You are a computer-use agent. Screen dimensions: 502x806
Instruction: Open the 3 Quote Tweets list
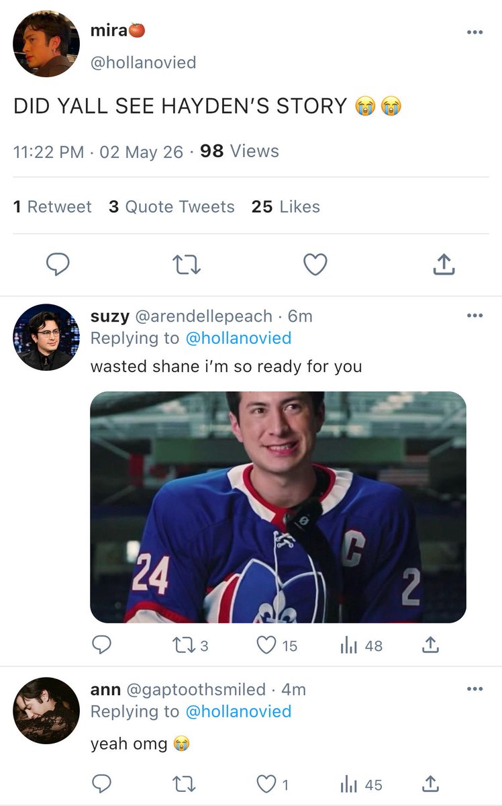(172, 207)
